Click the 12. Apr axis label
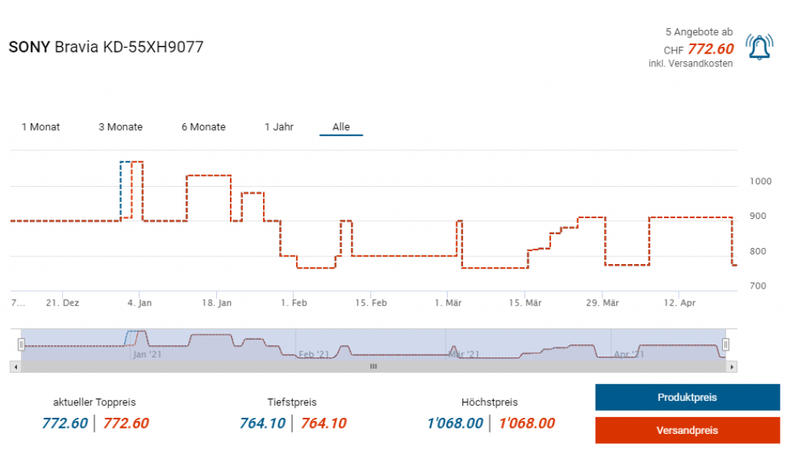 (x=679, y=303)
